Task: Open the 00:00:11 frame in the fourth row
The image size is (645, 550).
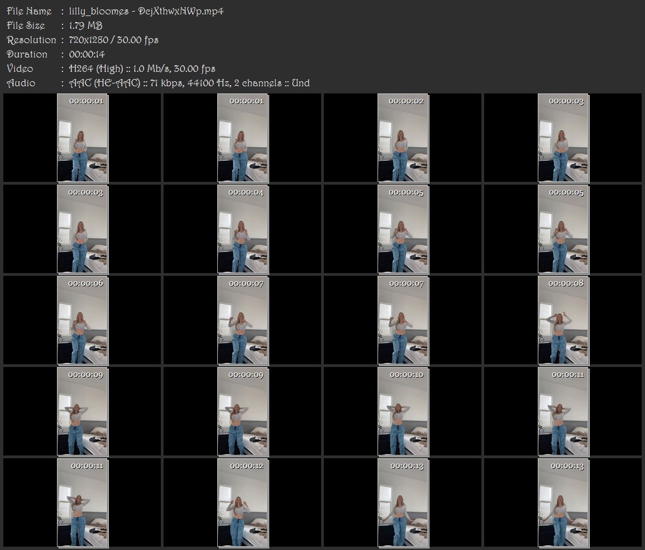Action: 564,412
